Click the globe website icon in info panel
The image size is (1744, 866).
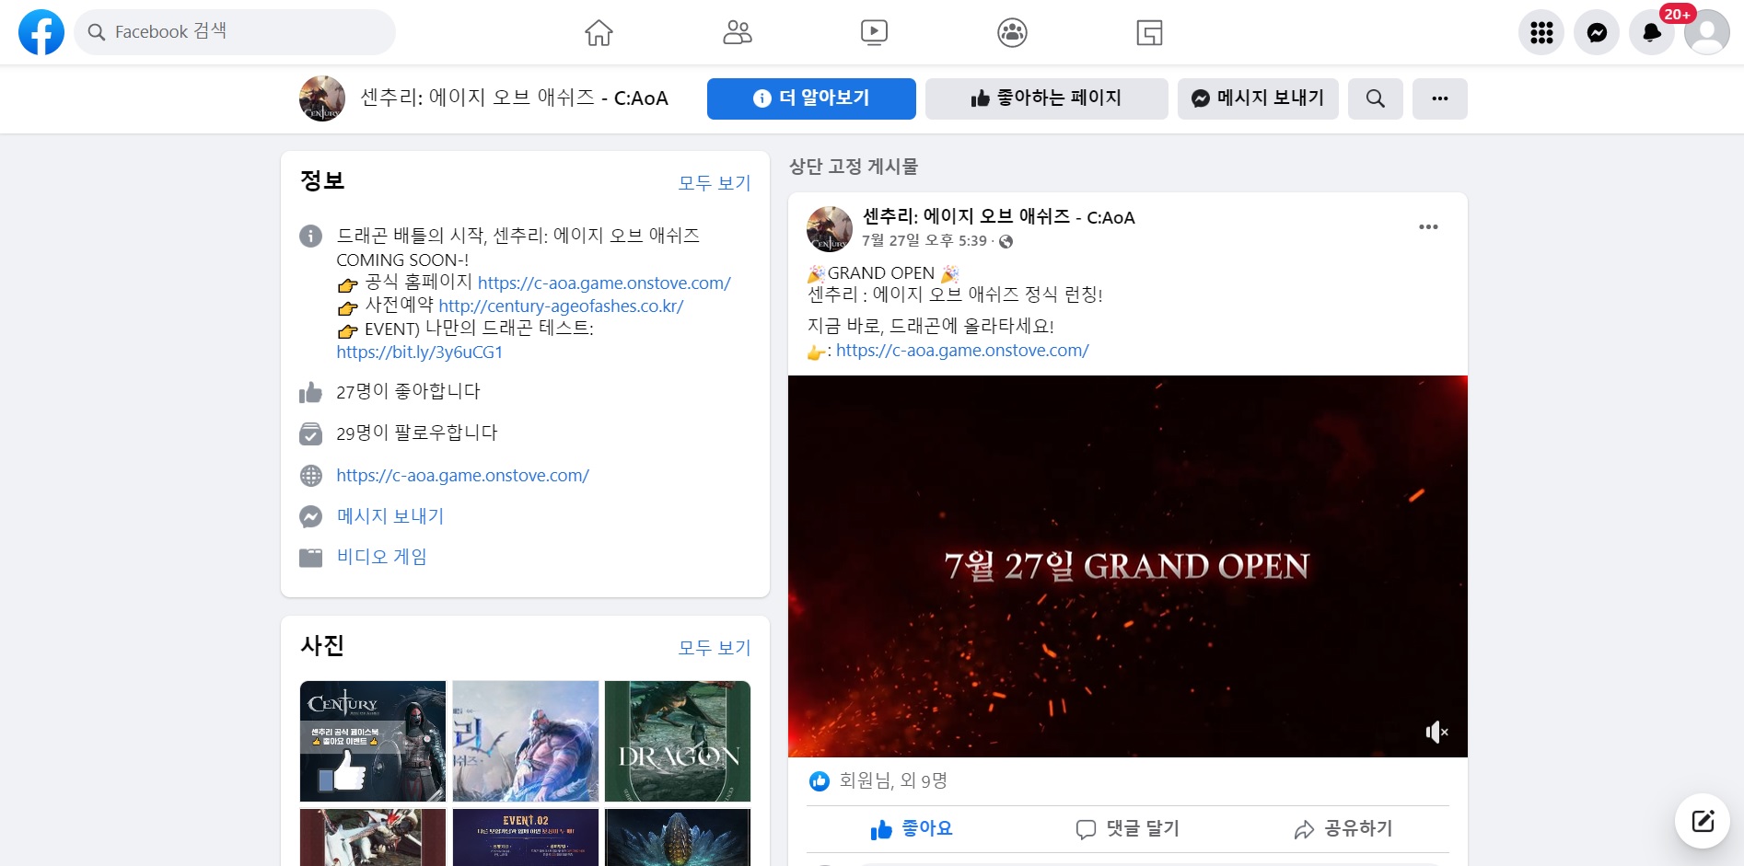[x=311, y=476]
